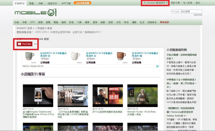Click the gray KINTO mug image
This screenshot has height=131, width=215.
tap(30, 56)
